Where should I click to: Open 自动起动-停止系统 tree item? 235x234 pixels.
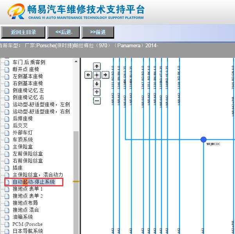point(34,182)
